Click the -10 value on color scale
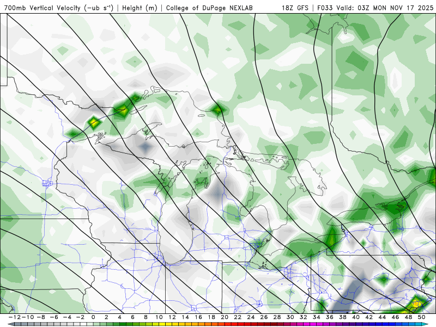Viewport: 436px width, 327px height. click(27, 317)
